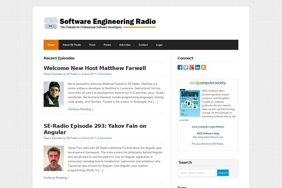Visit the blog.ieeesoftware.org link
Viewport: 282px width, 188px height.
(x=208, y=137)
